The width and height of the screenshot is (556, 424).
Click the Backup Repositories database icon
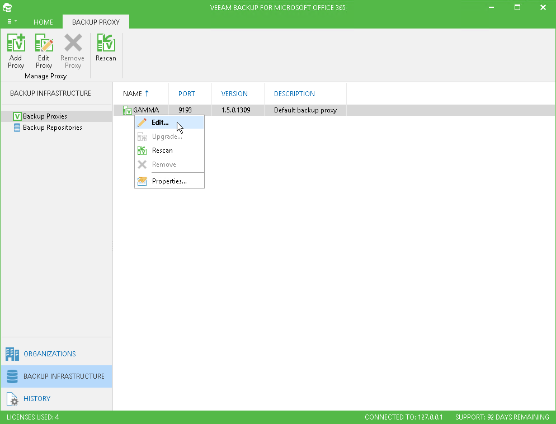click(x=17, y=128)
